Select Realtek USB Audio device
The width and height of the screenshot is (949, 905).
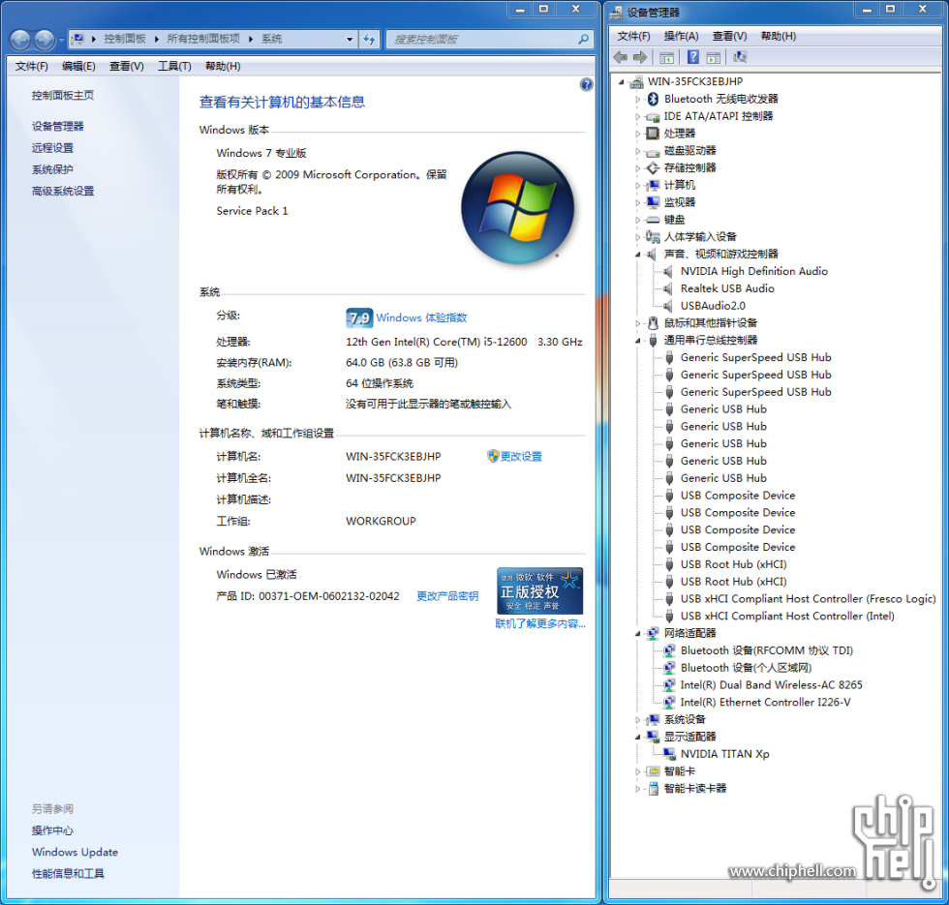coord(727,288)
